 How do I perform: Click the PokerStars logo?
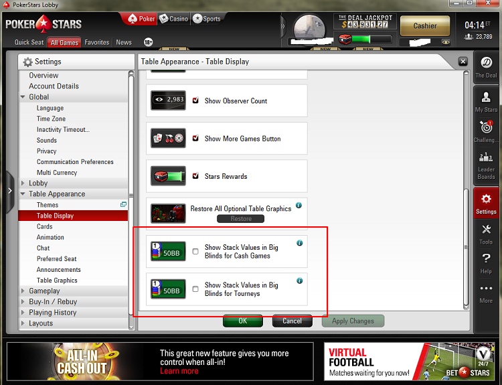(x=44, y=24)
